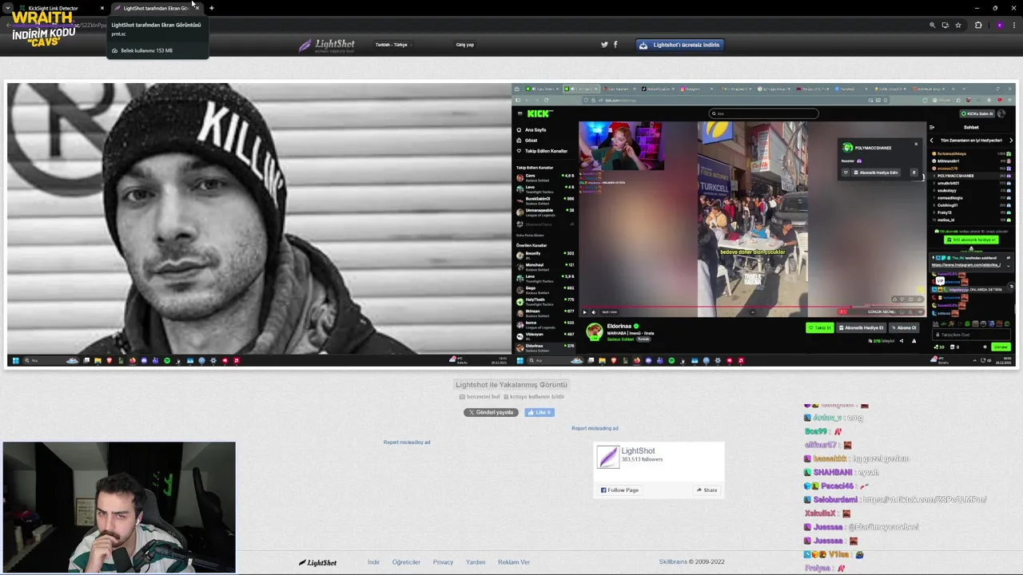Open the Privacy footer link
Screen dimensions: 1023x575
click(x=443, y=562)
